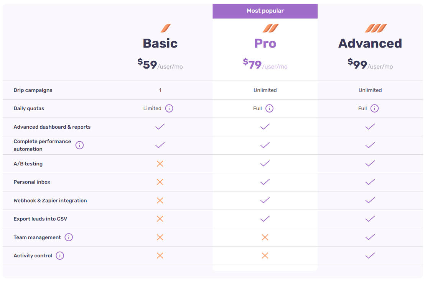Click the Export leads into CSV checkmark under Advanced

pos(370,219)
